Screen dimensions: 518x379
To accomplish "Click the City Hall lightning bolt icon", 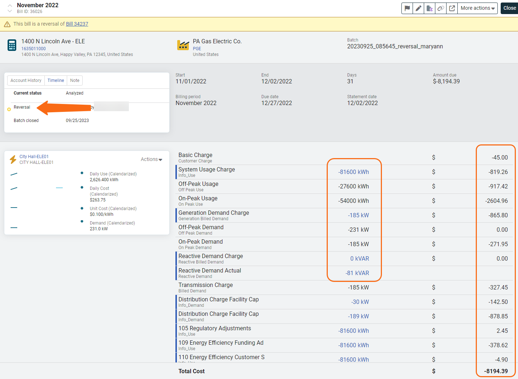I will [x=13, y=159].
